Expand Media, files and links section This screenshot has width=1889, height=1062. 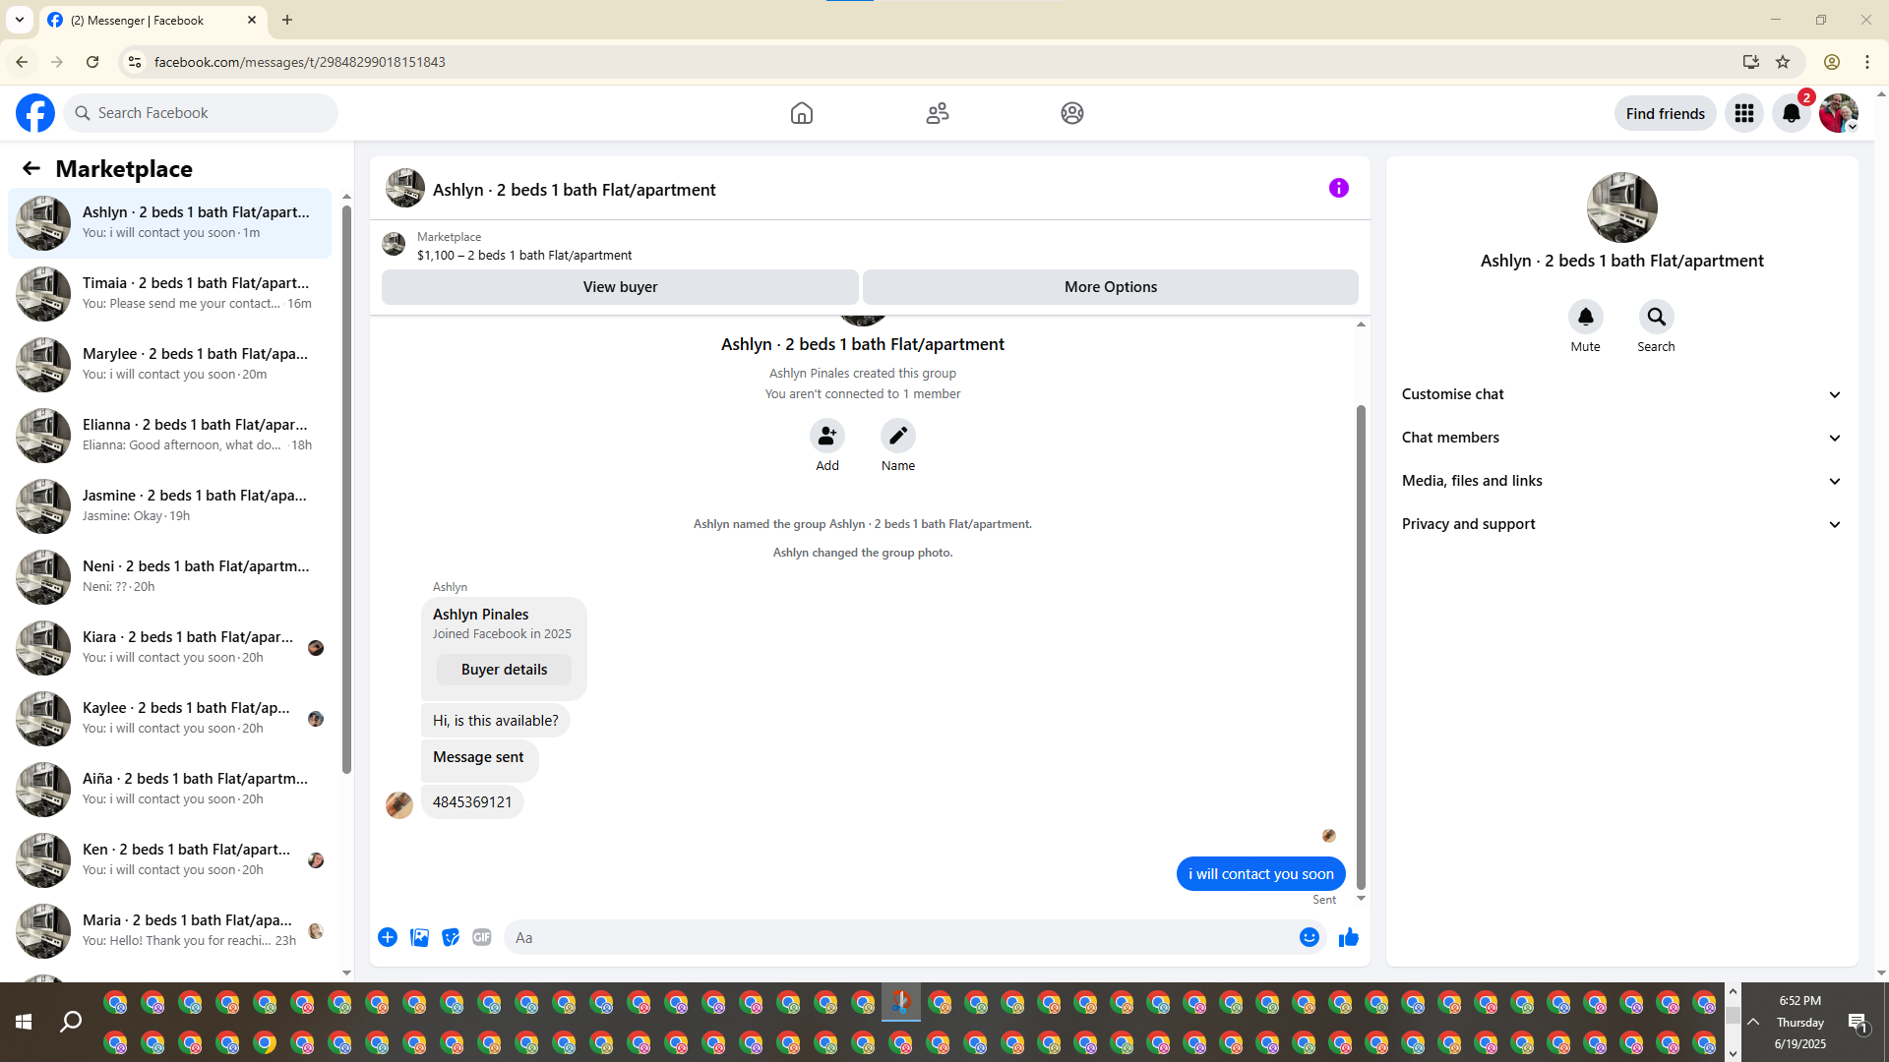pyautogui.click(x=1621, y=481)
